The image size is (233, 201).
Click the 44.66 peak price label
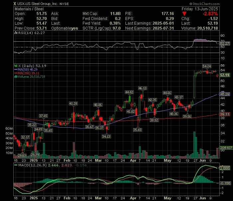(x=167, y=93)
